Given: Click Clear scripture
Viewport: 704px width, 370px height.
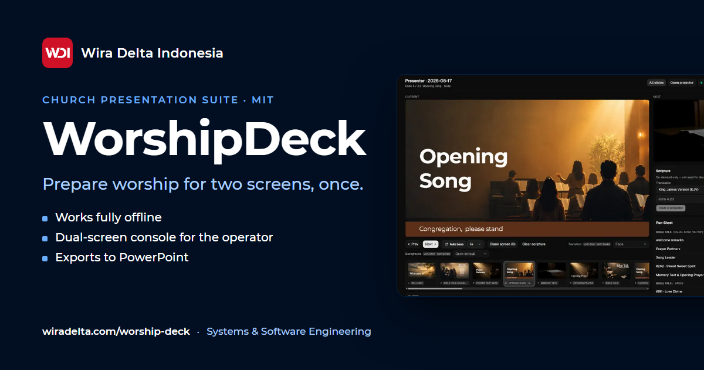Looking at the screenshot, I should coord(534,244).
